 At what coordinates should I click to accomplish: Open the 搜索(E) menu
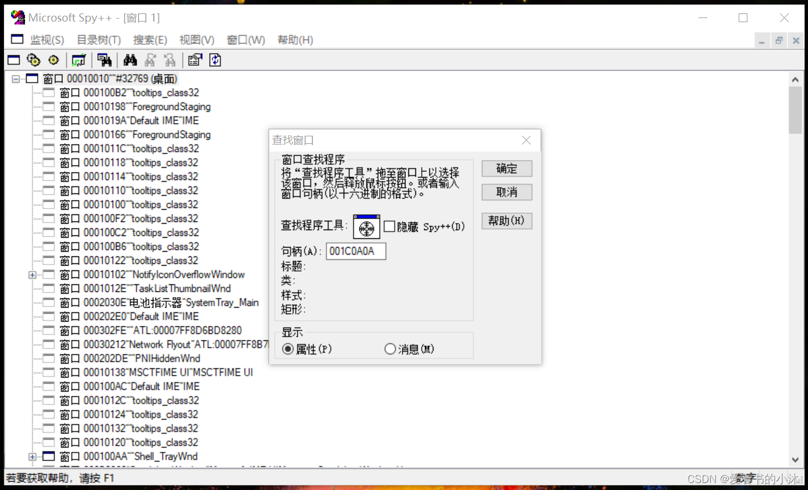(x=150, y=40)
